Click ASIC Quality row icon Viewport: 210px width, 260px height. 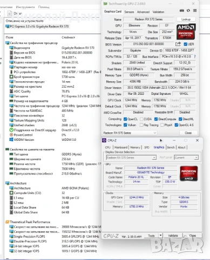(11, 92)
